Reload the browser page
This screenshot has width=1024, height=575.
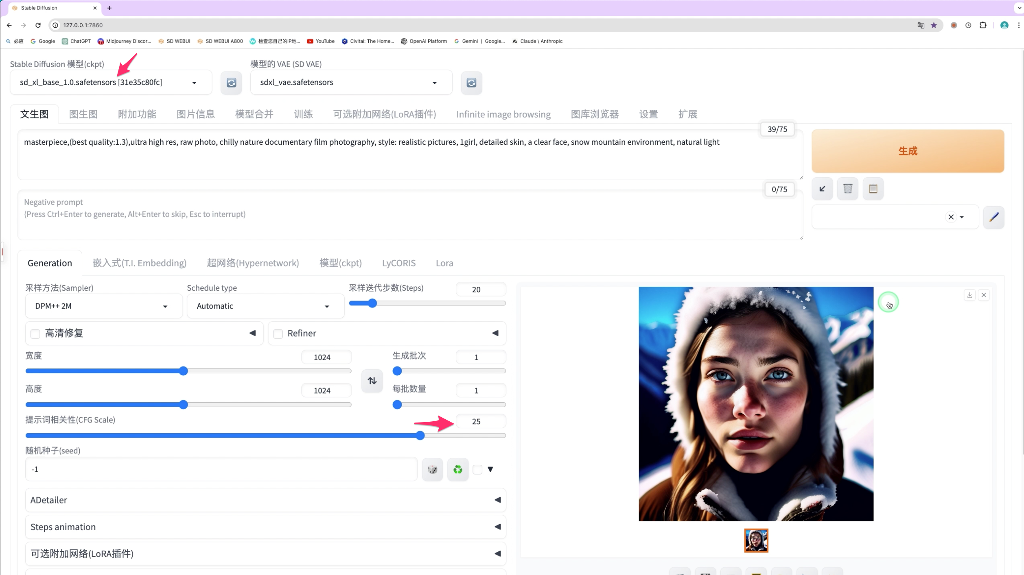click(38, 25)
